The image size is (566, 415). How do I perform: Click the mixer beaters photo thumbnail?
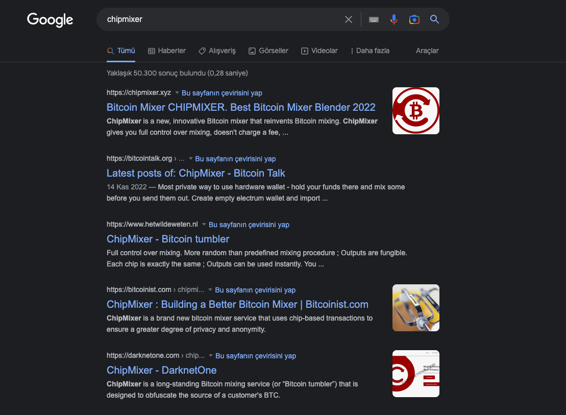tap(416, 308)
